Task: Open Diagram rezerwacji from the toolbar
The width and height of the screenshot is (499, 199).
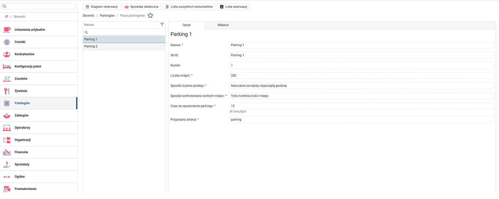Action: (102, 7)
